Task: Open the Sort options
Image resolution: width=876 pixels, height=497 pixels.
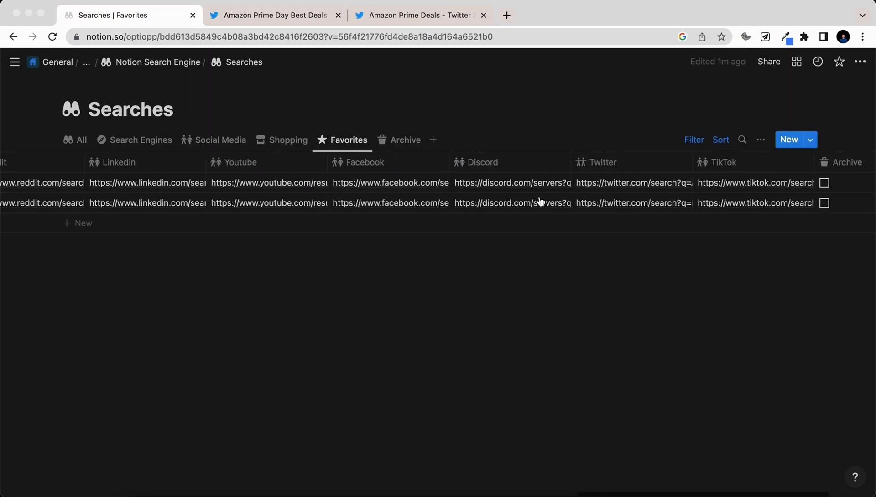Action: click(x=720, y=140)
